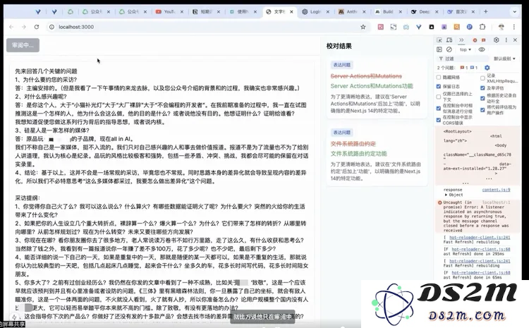
Task: Toggle the live expression eye icon
Action: 482,49
